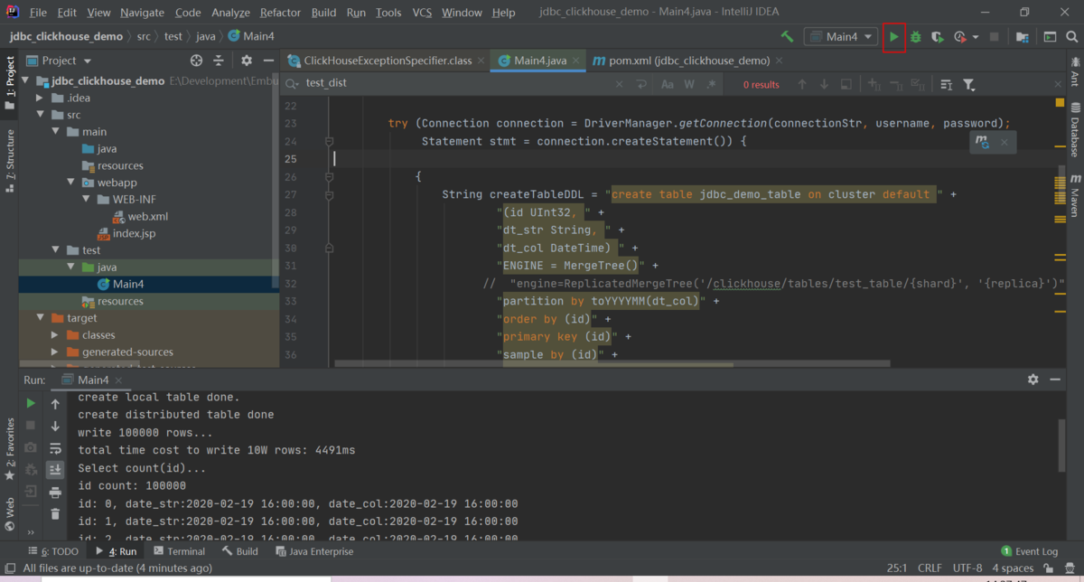Open the Build tool window
Screen dimensions: 1084x582
[x=240, y=551]
